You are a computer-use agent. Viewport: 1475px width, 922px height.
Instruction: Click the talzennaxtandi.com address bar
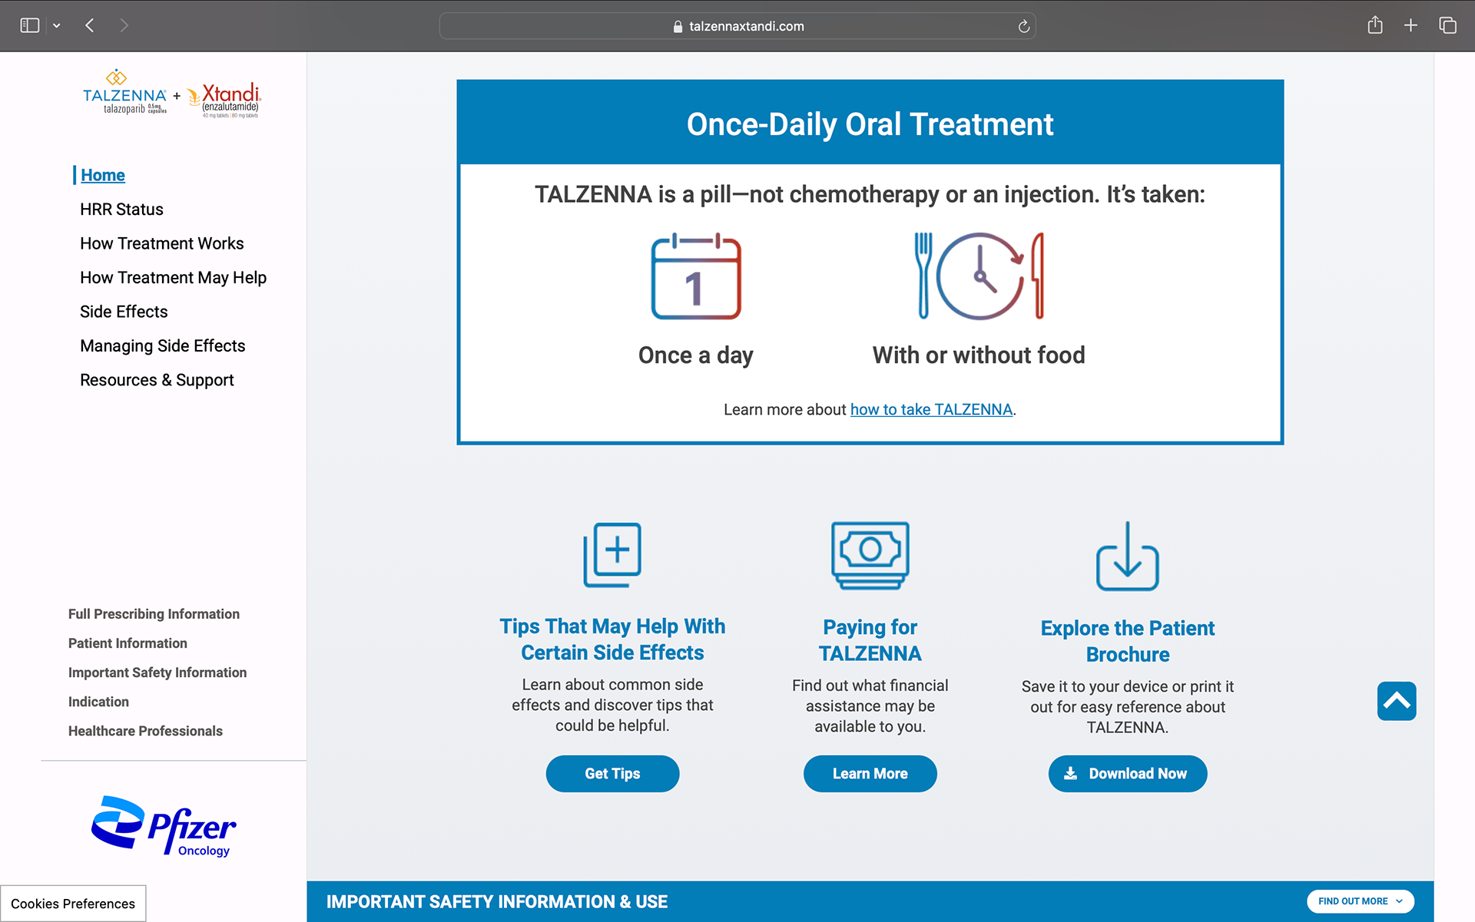coord(737,26)
